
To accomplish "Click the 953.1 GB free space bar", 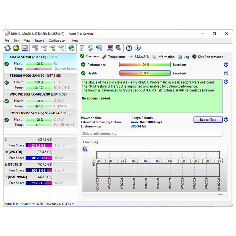I will tap(39, 171).
